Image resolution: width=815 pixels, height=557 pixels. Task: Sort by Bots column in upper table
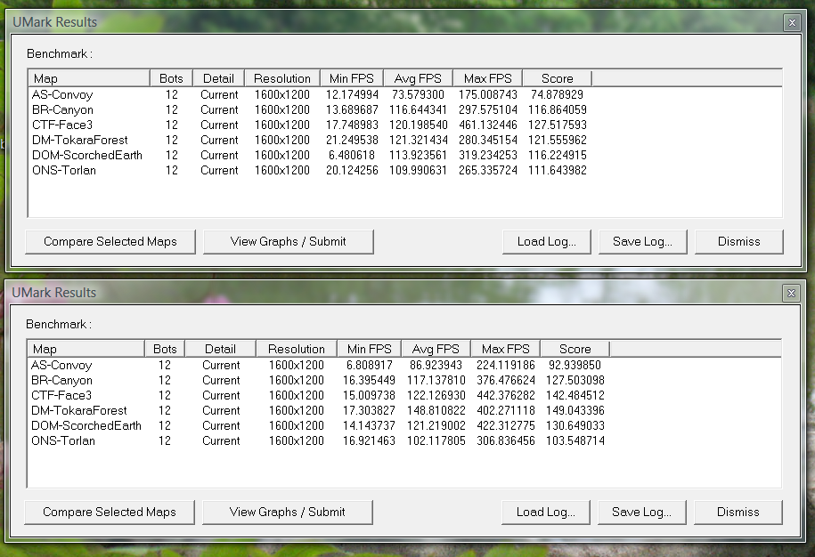pyautogui.click(x=172, y=78)
